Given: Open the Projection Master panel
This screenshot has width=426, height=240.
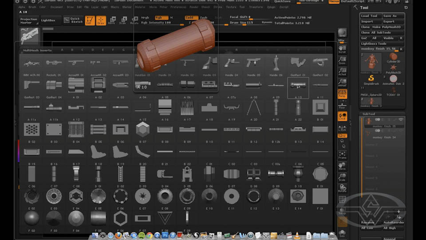Looking at the screenshot, I should point(29,21).
